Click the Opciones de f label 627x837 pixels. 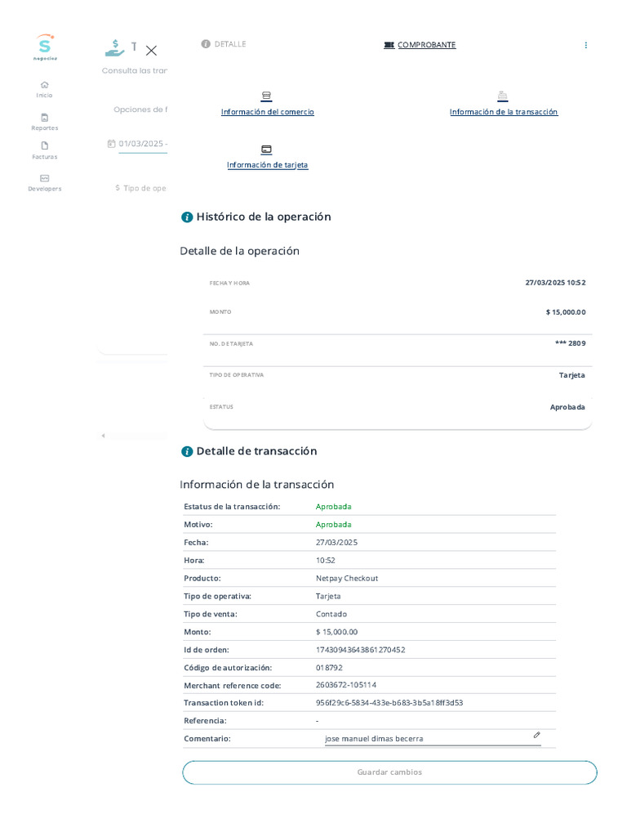pos(140,110)
